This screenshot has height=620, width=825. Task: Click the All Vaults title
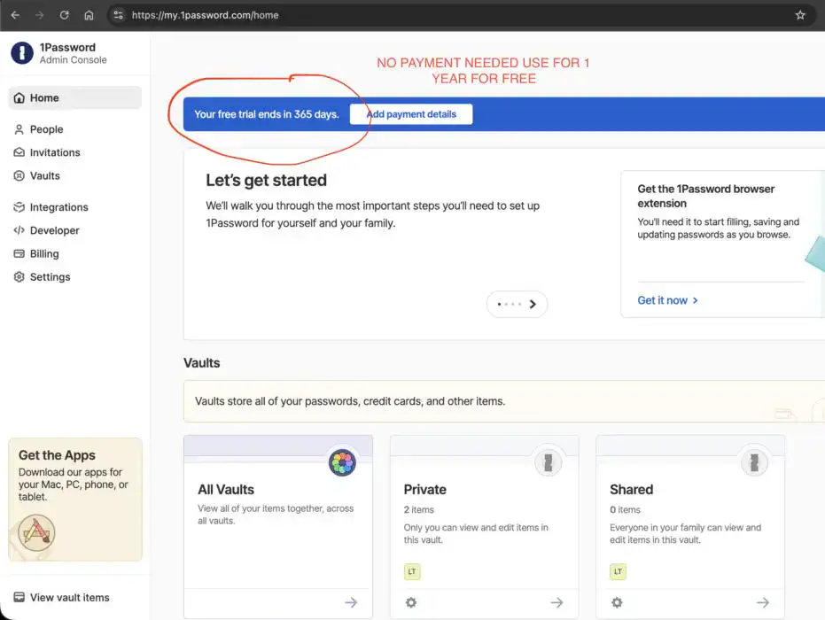(226, 490)
